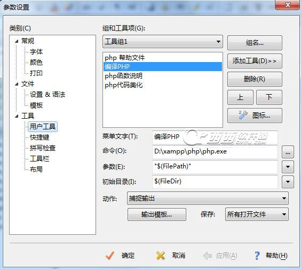Cancel with 取消 text label

pyautogui.click(x=179, y=256)
